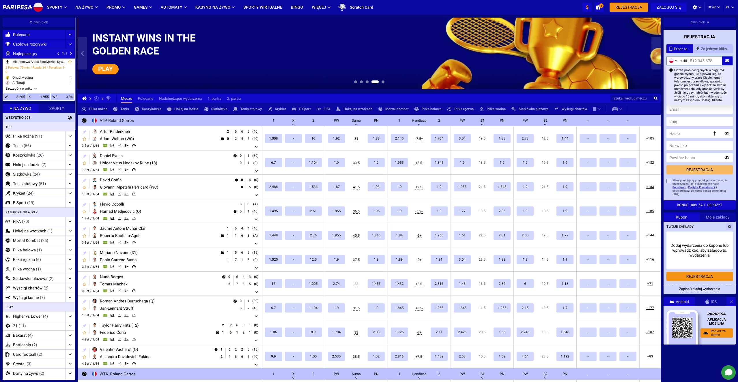
Task: Switch to NA ŻYWO toggle
Action: pos(20,108)
